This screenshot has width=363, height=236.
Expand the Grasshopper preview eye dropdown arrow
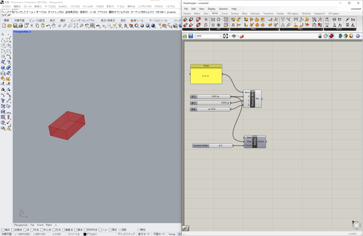(238, 36)
